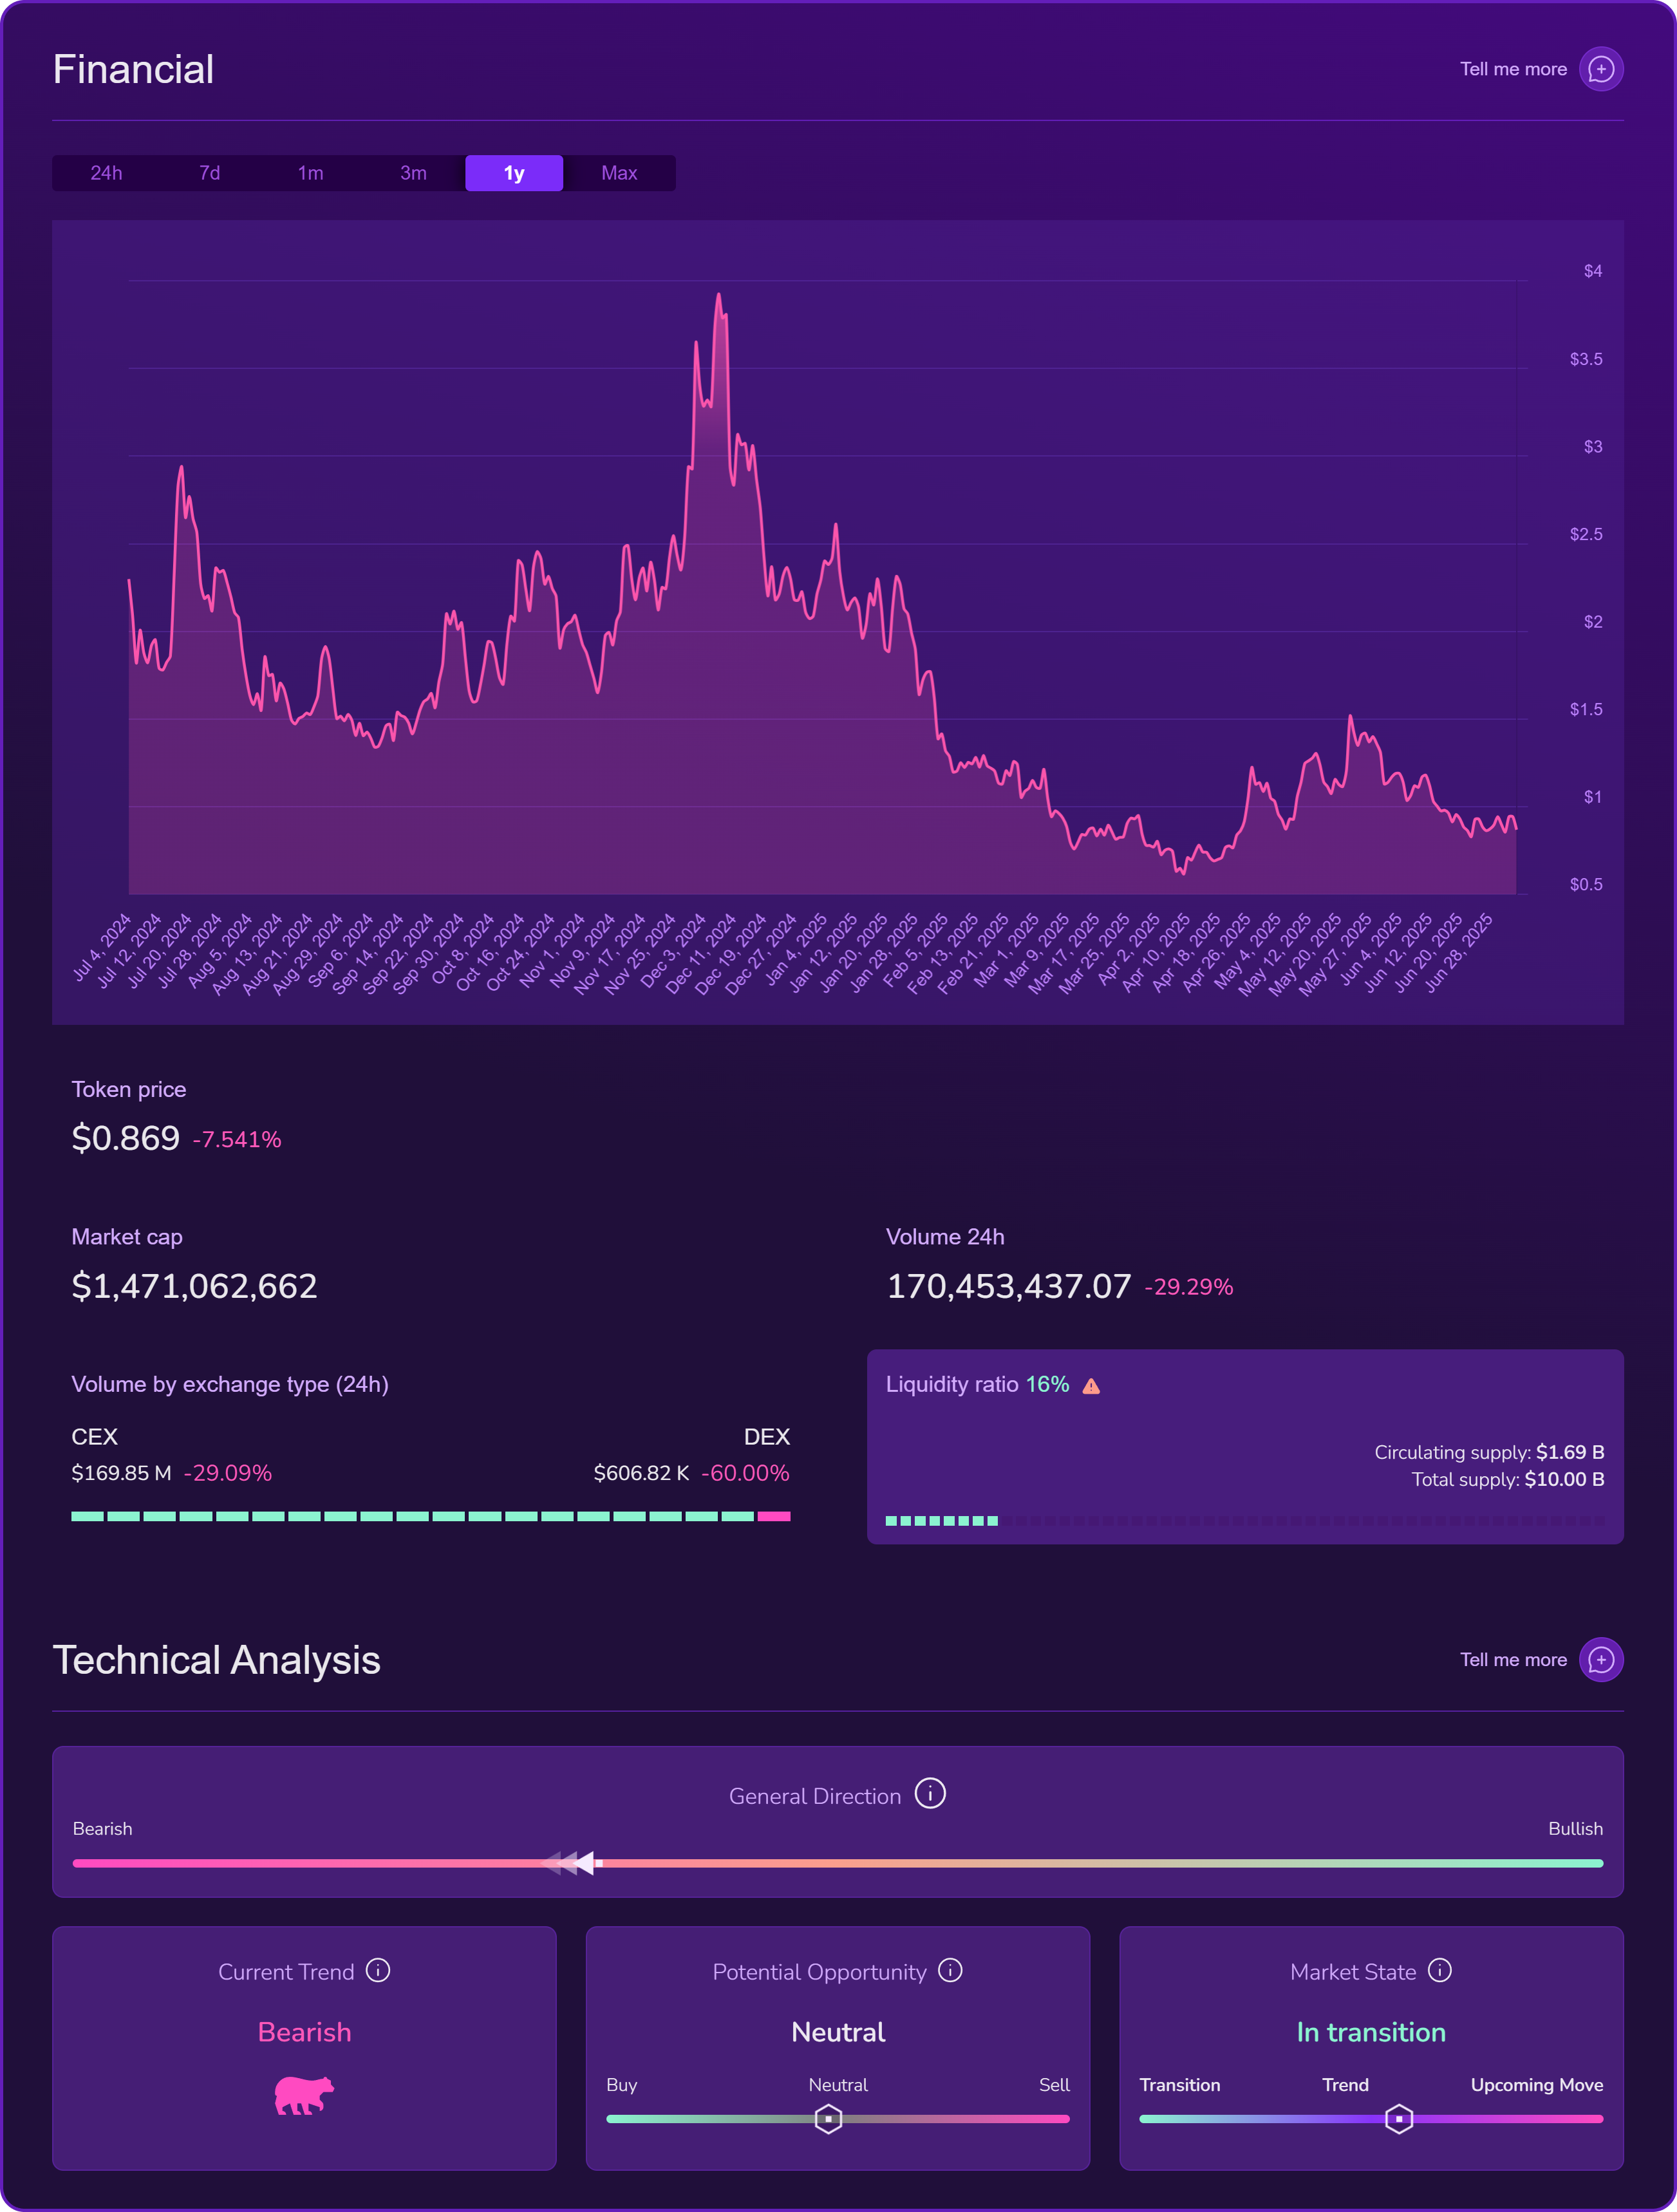Click the Technical Analysis section heading
Image resolution: width=1677 pixels, height=2212 pixels.
pyautogui.click(x=216, y=1659)
